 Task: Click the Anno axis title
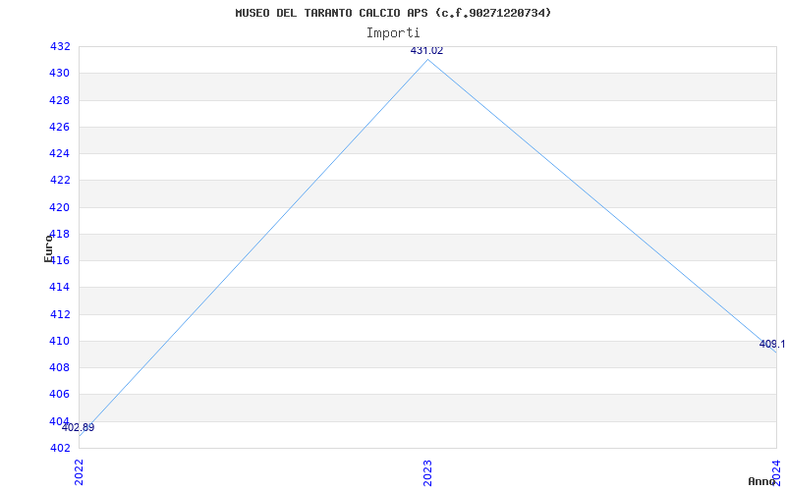coord(761,481)
